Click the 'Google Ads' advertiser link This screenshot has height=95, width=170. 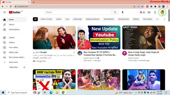click(x=41, y=61)
